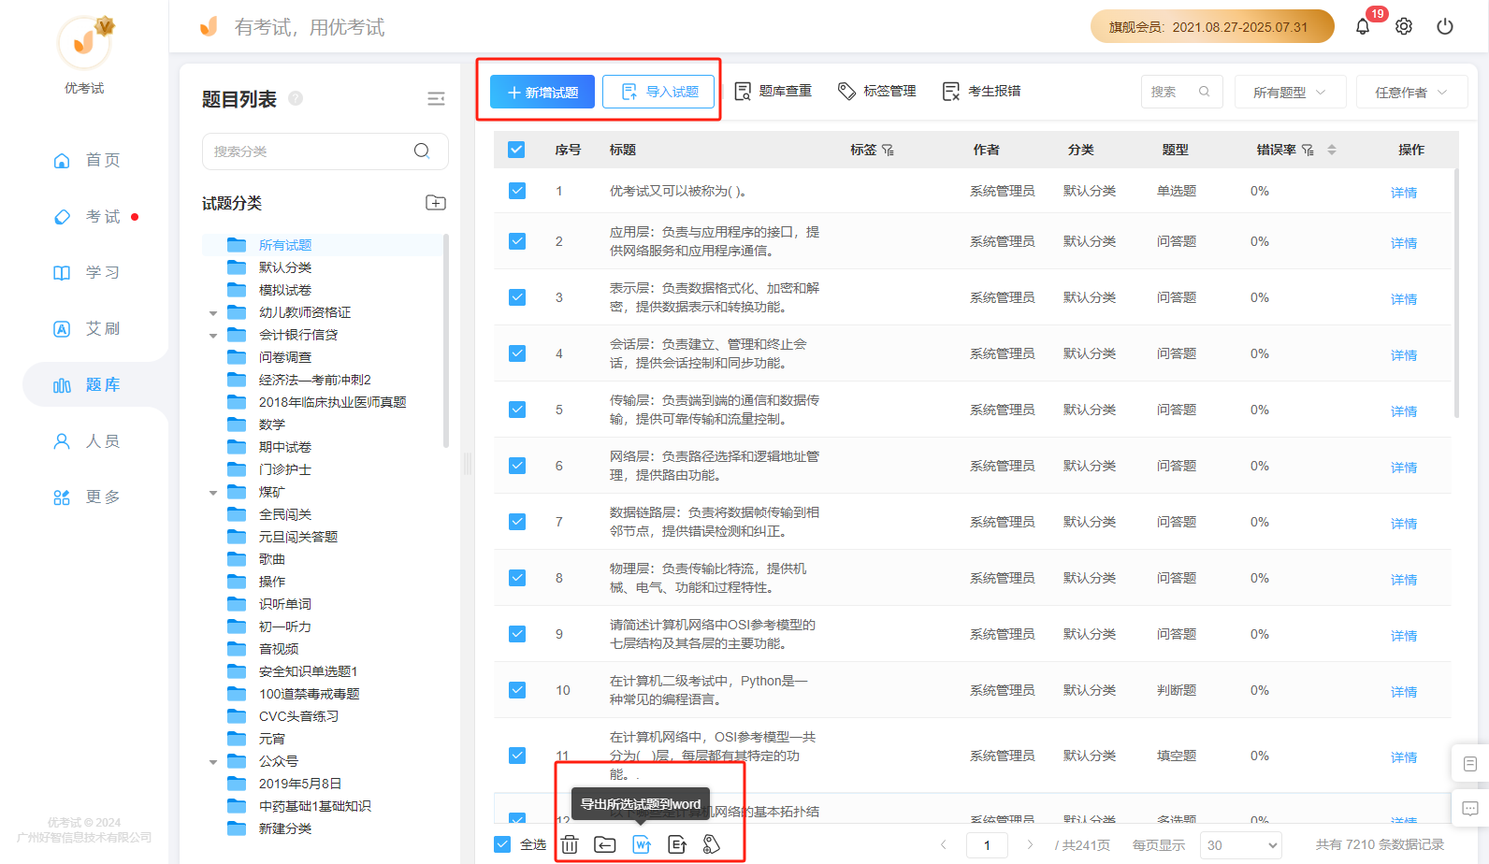
Task: Expand the 公众号 category
Action: (213, 762)
